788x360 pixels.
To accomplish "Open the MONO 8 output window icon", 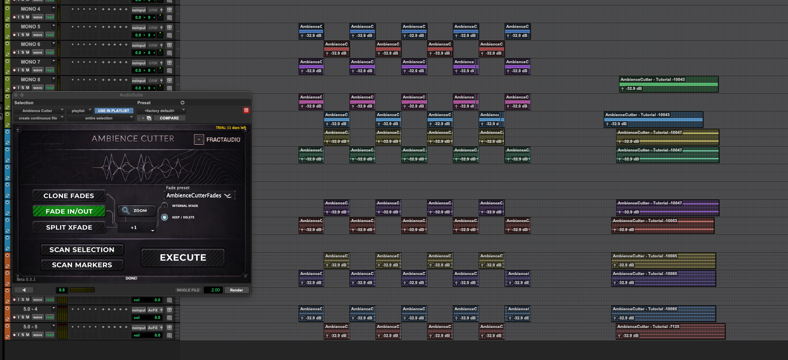I will [x=169, y=80].
